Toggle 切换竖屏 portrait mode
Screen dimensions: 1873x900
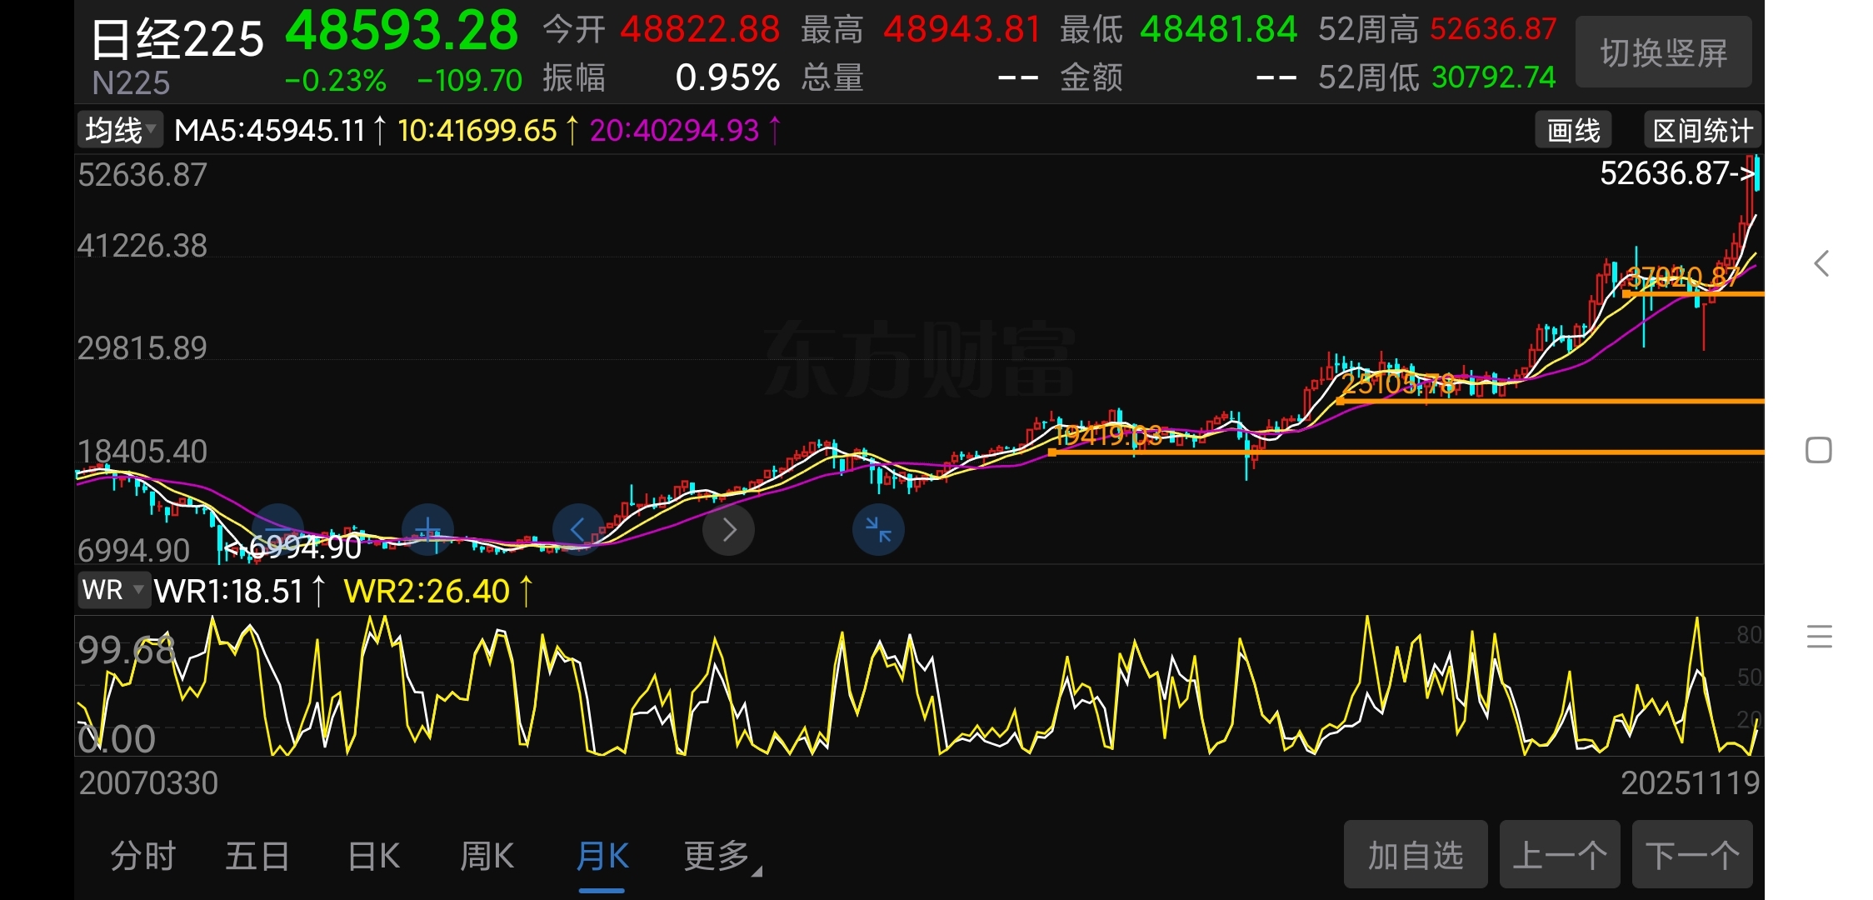1663,53
